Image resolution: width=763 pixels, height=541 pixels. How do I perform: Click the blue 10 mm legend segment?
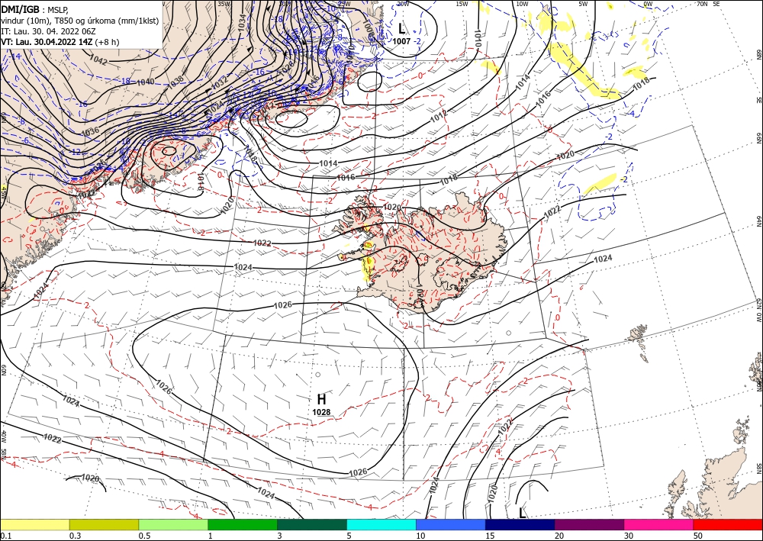[x=451, y=524]
